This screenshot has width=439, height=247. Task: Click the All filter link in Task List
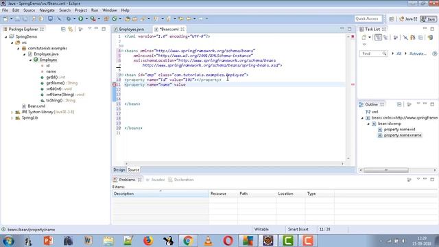(x=399, y=54)
